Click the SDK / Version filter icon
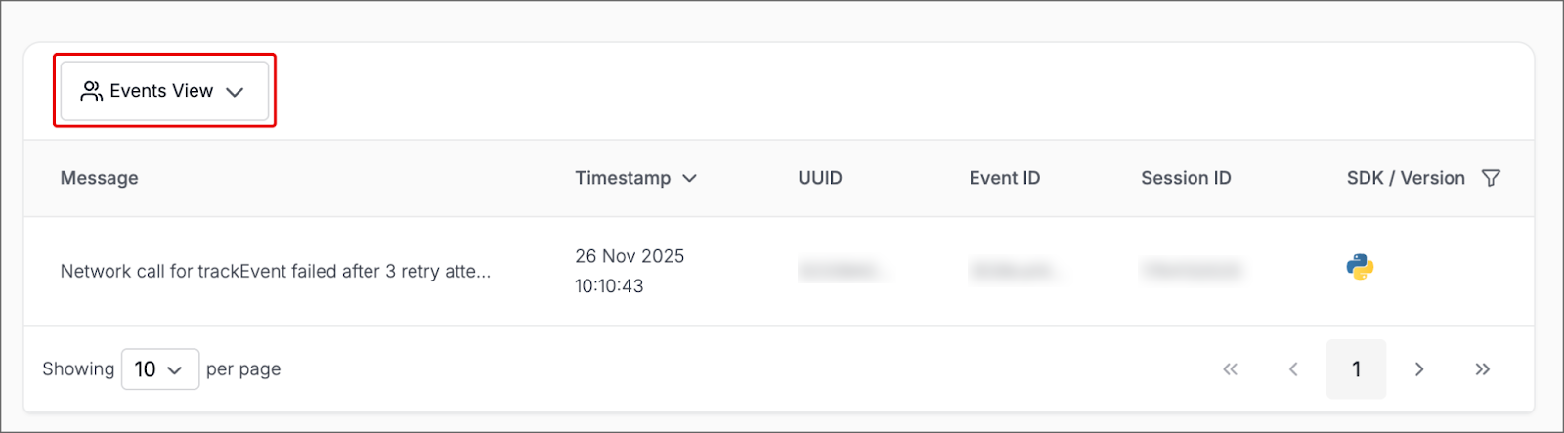This screenshot has width=1564, height=433. (x=1491, y=178)
